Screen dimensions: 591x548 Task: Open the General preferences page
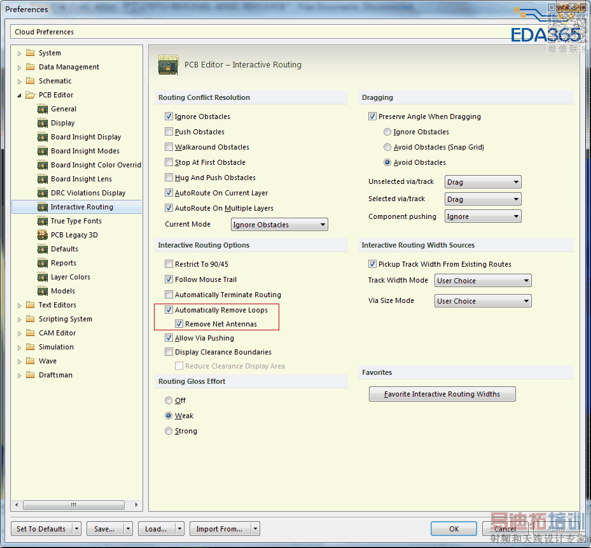point(64,109)
